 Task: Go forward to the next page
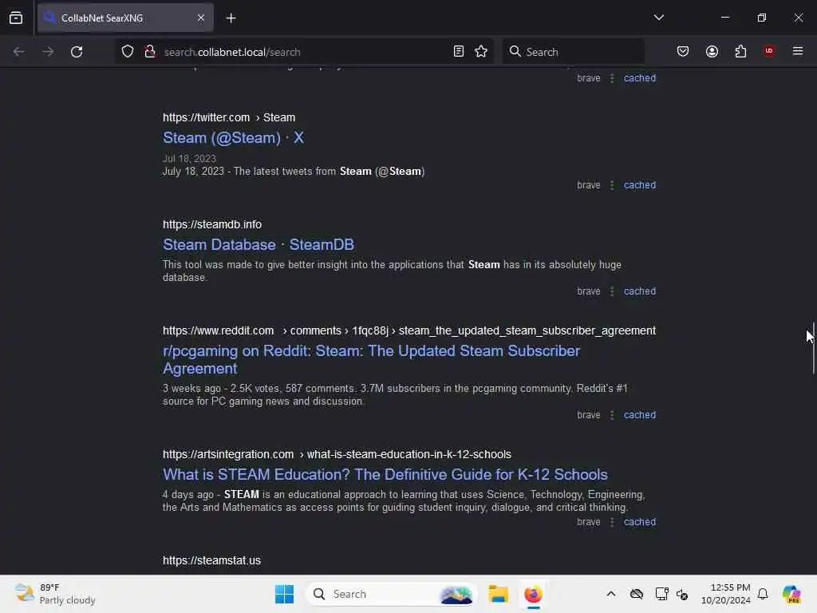[x=47, y=52]
